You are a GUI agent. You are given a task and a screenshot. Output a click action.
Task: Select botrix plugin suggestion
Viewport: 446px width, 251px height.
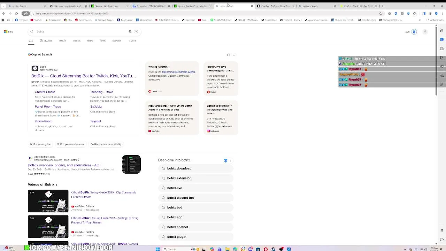tap(195, 237)
